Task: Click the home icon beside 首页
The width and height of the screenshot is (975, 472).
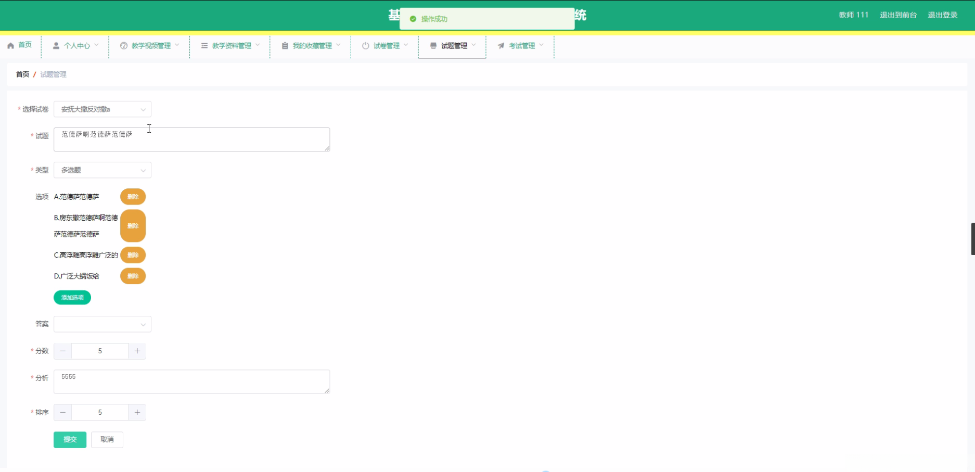Action: click(11, 46)
